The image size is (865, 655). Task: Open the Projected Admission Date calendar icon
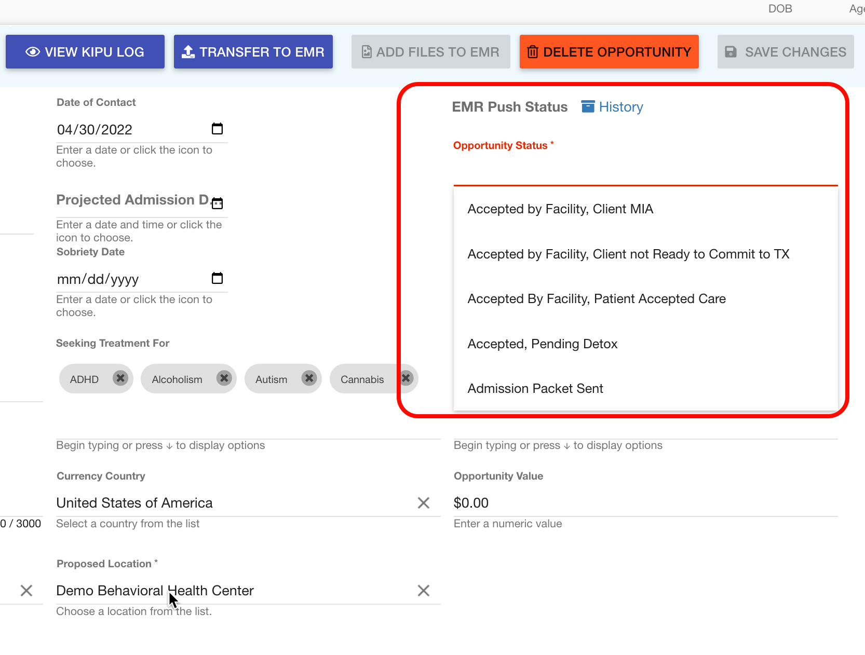[217, 203]
